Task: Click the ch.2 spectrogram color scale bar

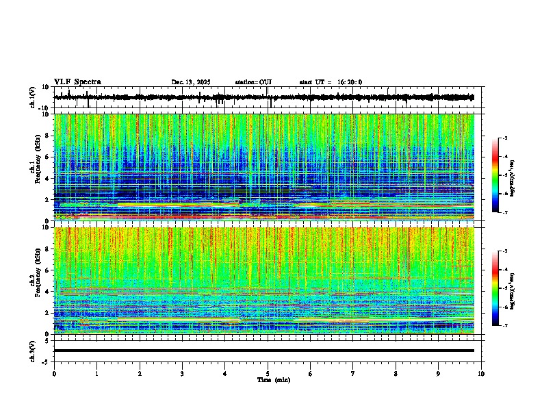Action: click(495, 288)
